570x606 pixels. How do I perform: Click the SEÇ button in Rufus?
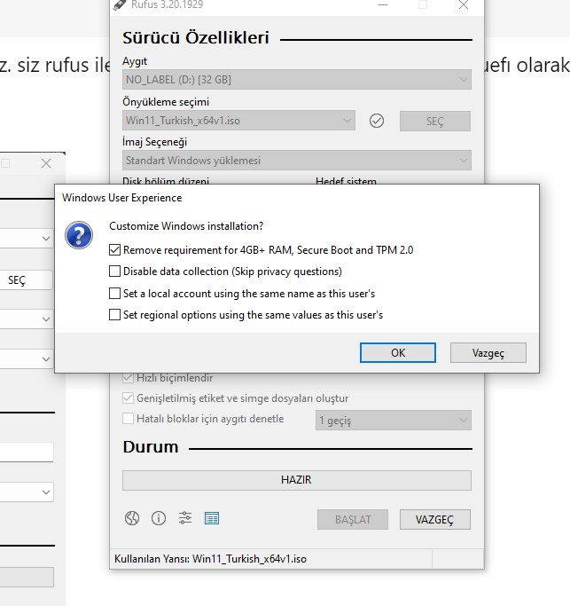435,121
